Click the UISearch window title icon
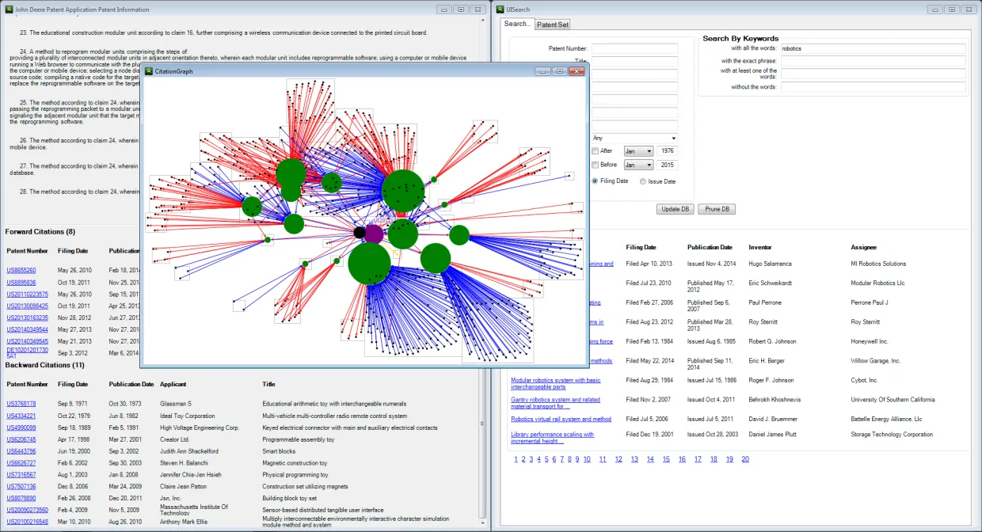Viewport: 982px width, 532px height. pos(499,9)
